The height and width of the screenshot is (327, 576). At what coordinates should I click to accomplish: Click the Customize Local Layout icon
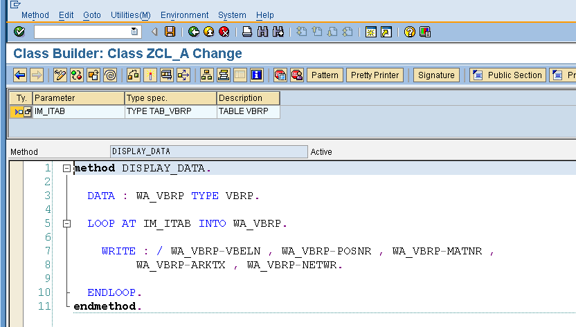click(x=425, y=32)
